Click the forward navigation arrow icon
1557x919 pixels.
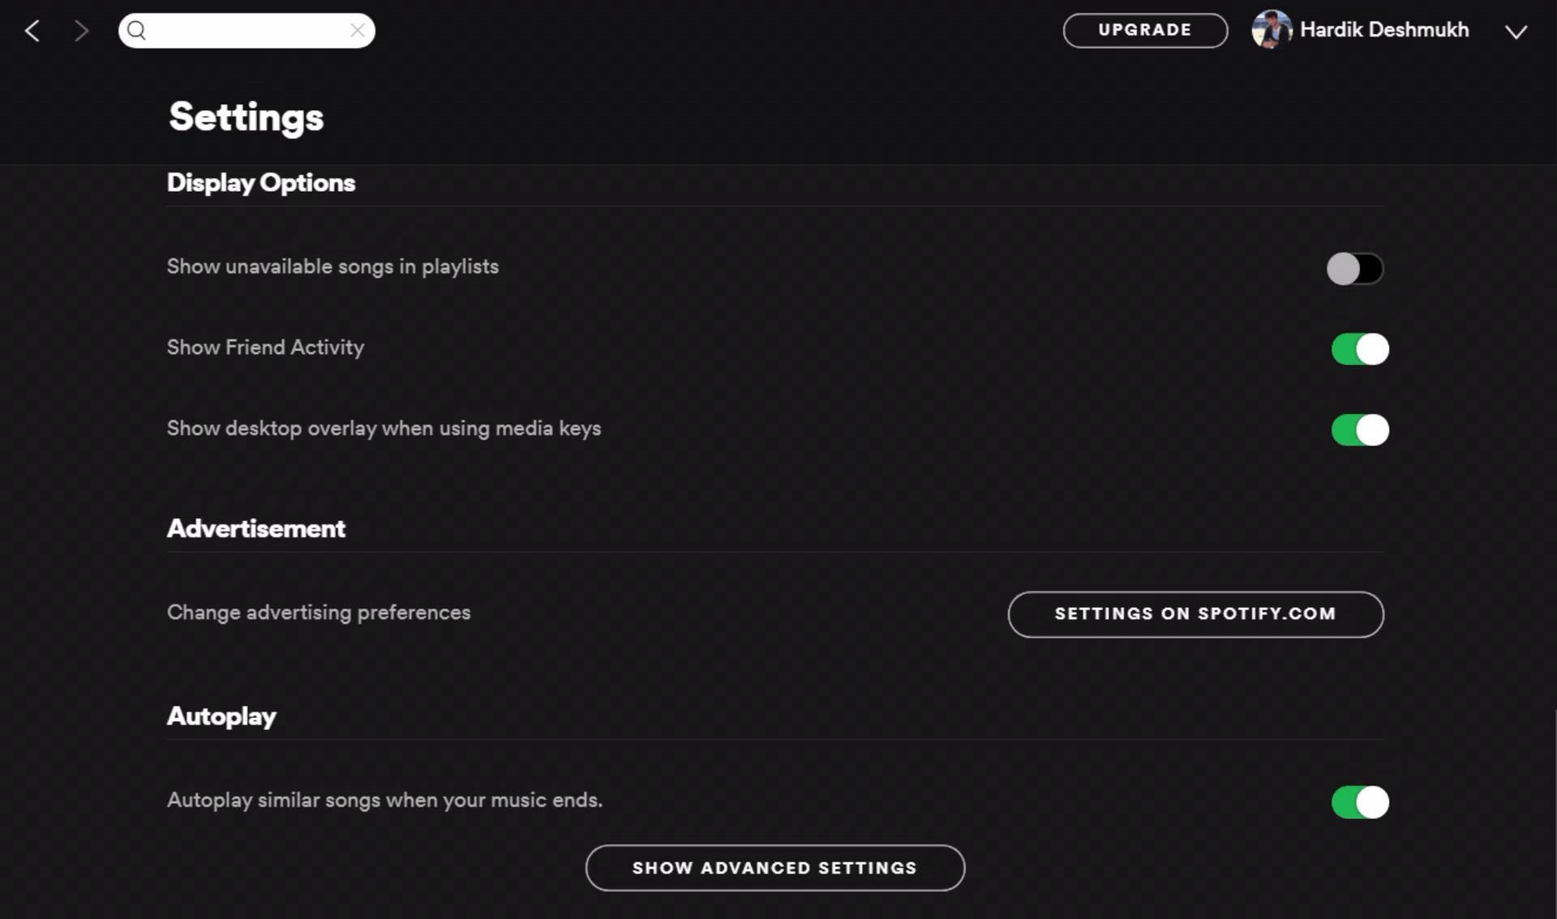(x=81, y=28)
